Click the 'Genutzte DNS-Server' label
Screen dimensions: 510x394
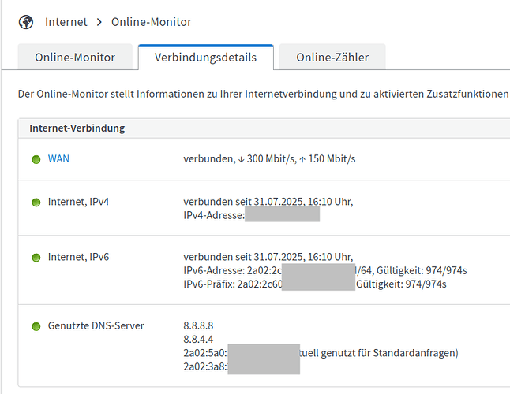96,325
